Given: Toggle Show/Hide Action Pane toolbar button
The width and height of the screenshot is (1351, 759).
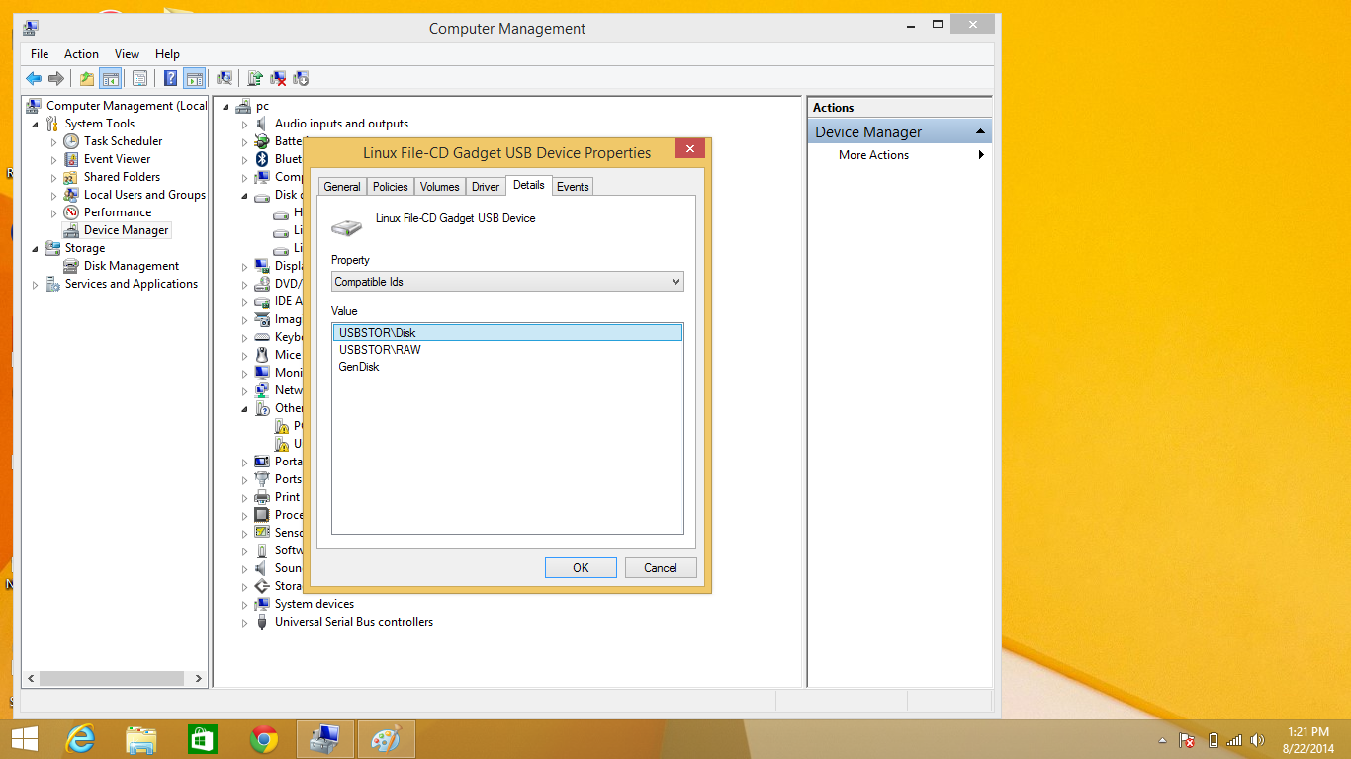Looking at the screenshot, I should click(195, 79).
